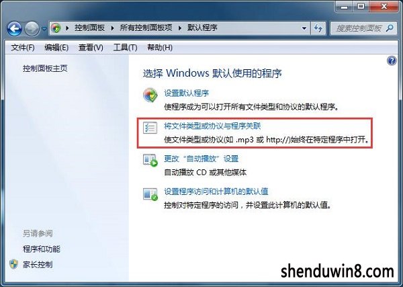Open the 查看(V) menu

(91, 48)
